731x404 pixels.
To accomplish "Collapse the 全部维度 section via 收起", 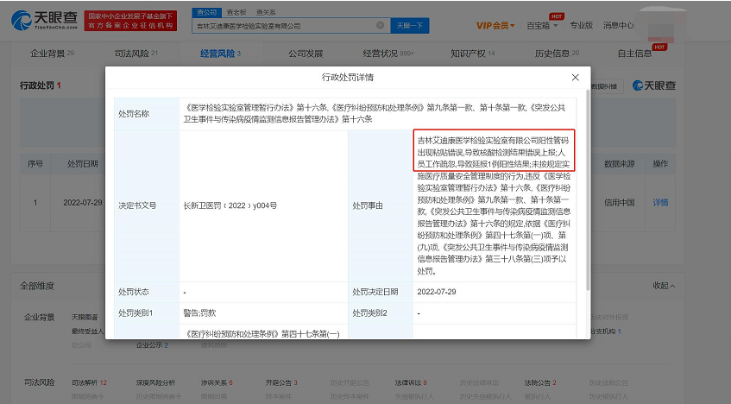I will pos(664,285).
